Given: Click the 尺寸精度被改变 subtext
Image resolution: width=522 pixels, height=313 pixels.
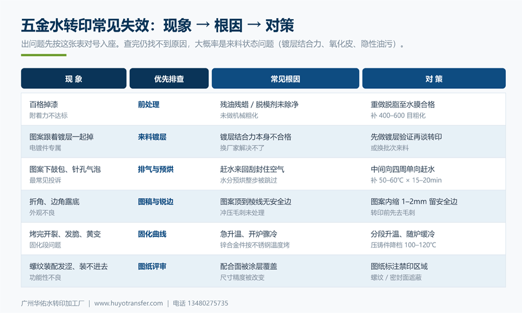Looking at the screenshot, I should [242, 278].
